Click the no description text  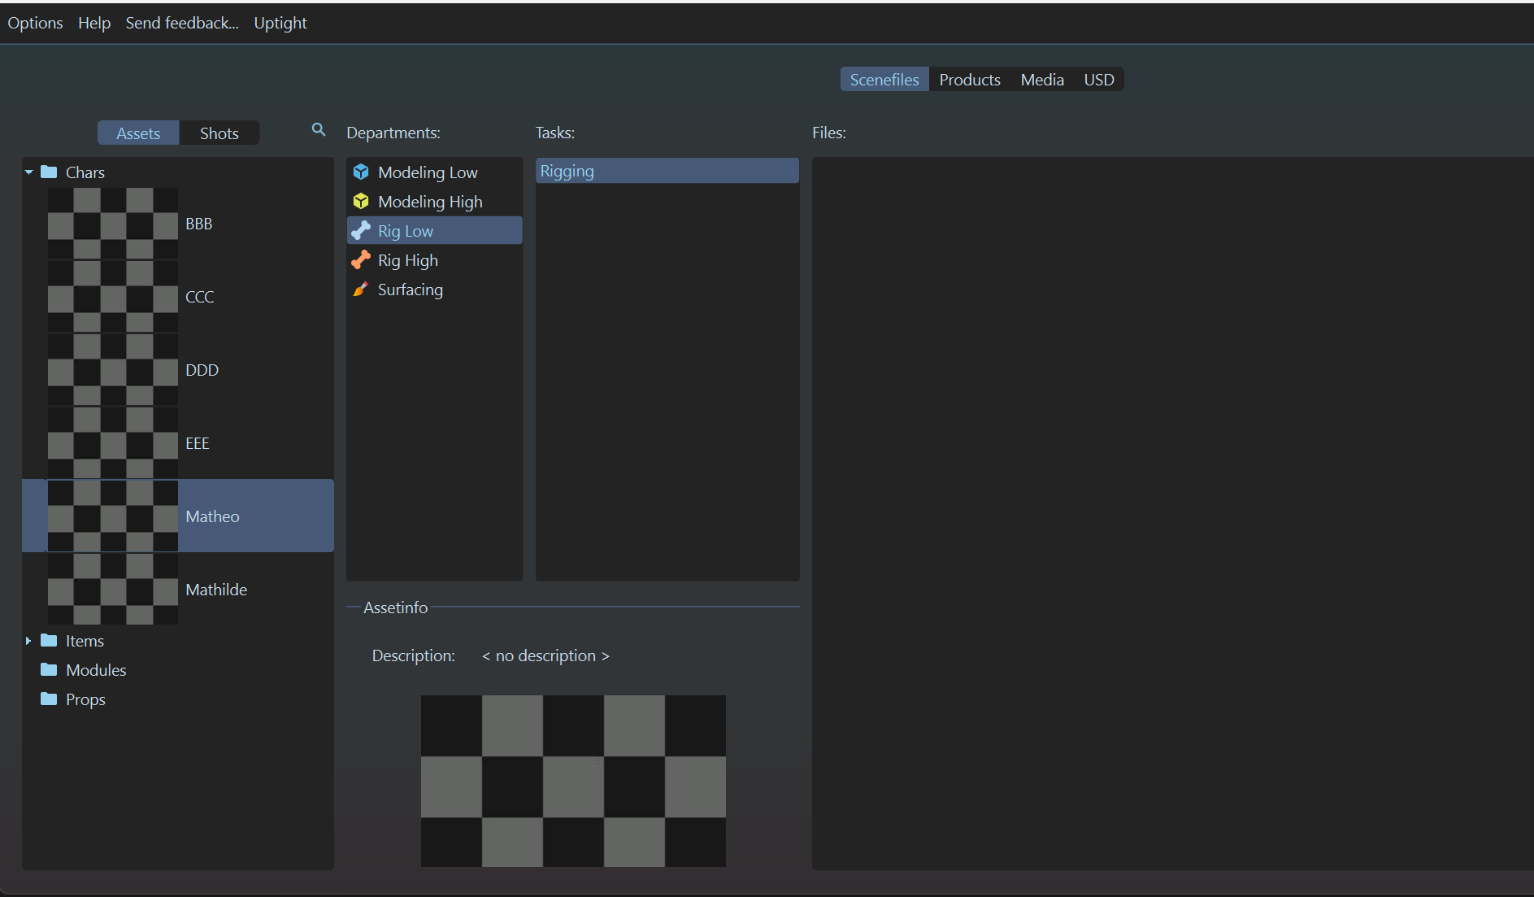coord(545,655)
